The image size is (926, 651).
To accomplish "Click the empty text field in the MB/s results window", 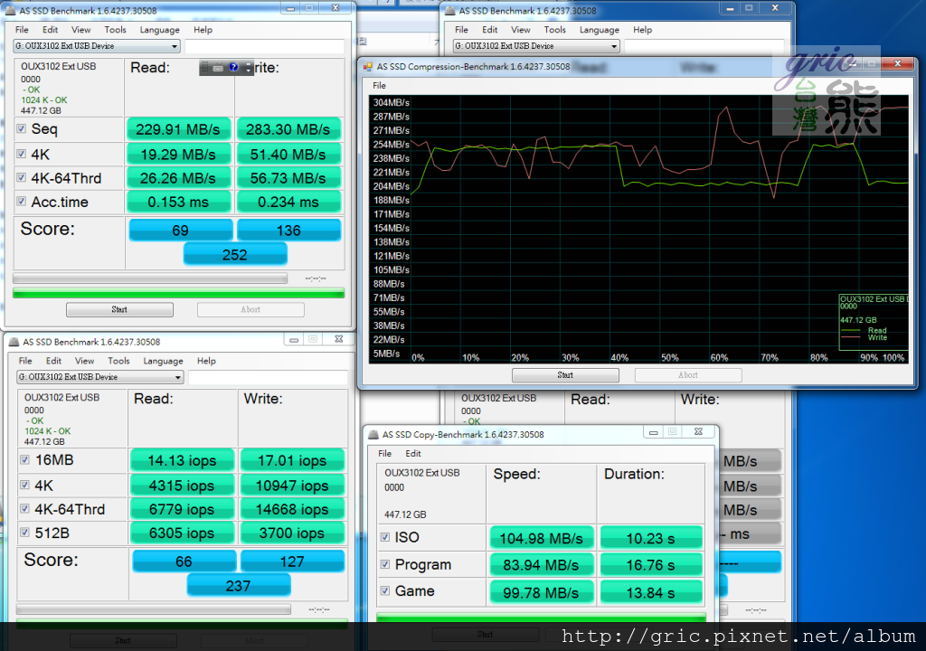I will 265,46.
